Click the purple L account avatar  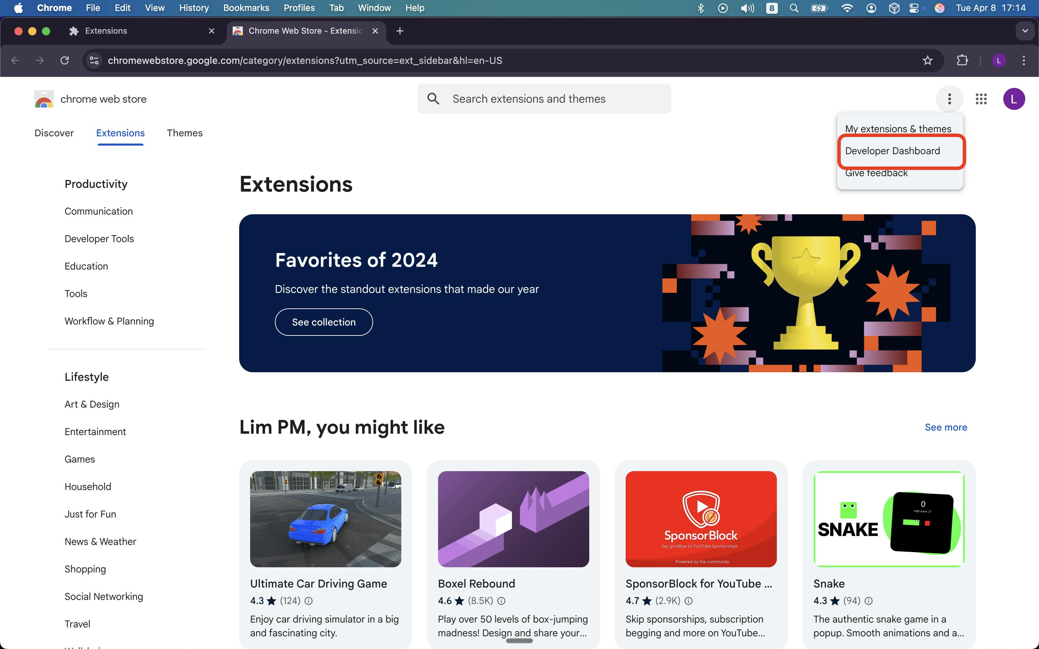click(x=1014, y=99)
